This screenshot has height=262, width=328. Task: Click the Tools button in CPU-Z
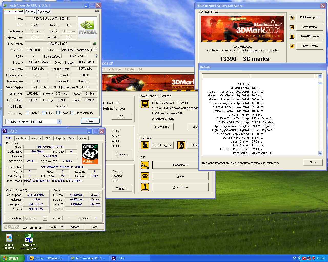click(x=53, y=227)
